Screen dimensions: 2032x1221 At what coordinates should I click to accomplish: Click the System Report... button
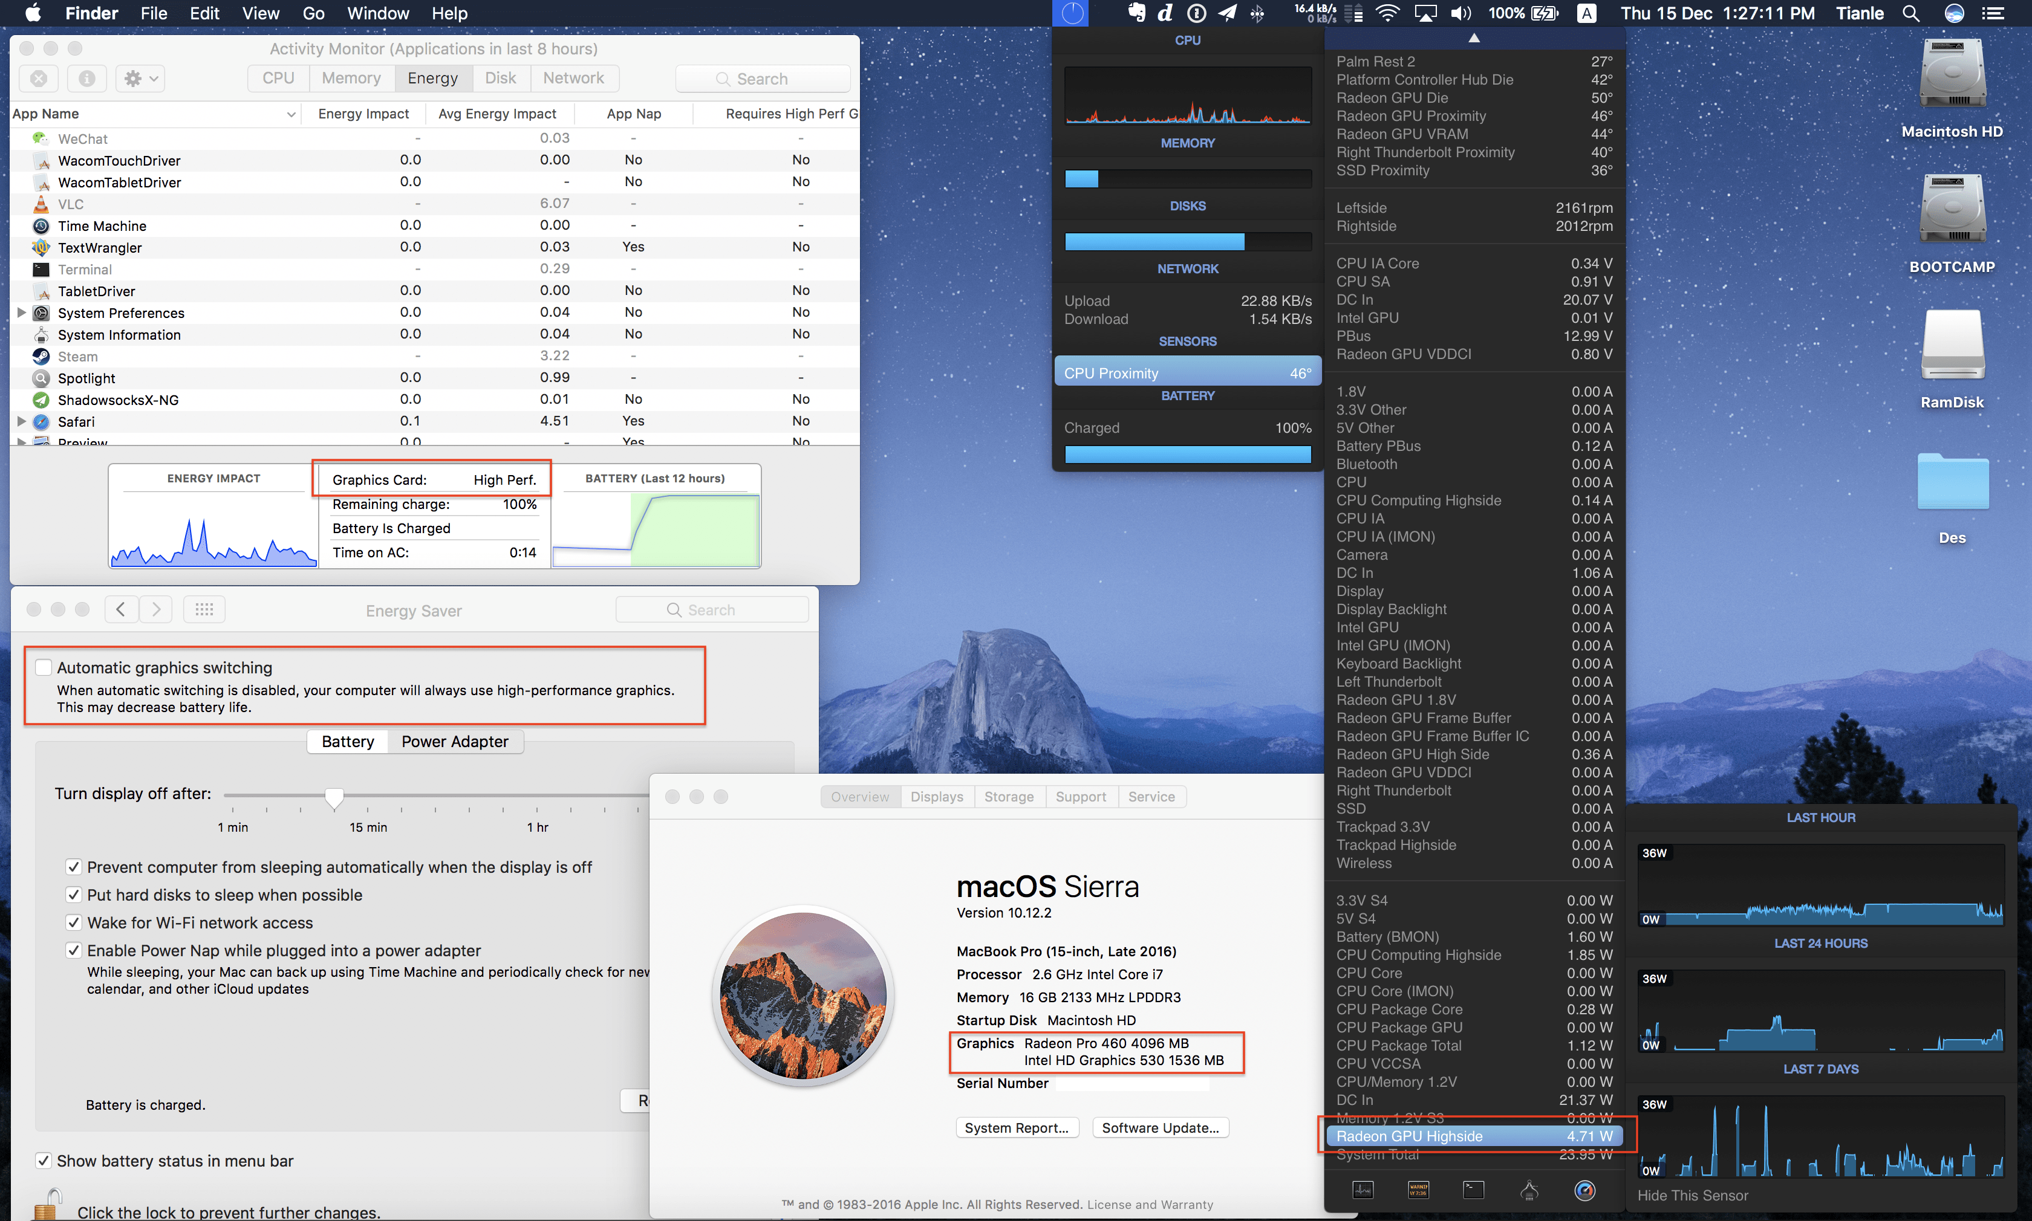coord(1017,1128)
